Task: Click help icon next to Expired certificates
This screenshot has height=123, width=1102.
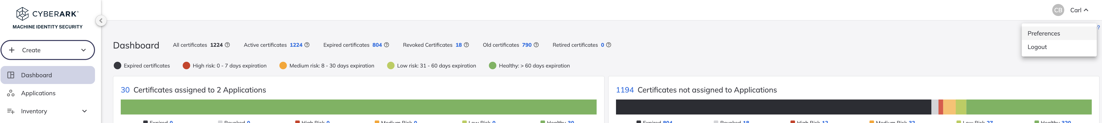Action: (386, 45)
